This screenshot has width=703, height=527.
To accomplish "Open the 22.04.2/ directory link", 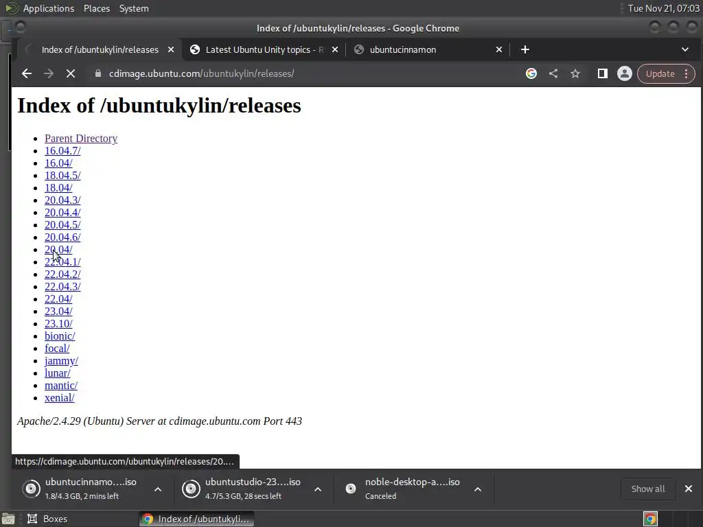I will point(62,274).
